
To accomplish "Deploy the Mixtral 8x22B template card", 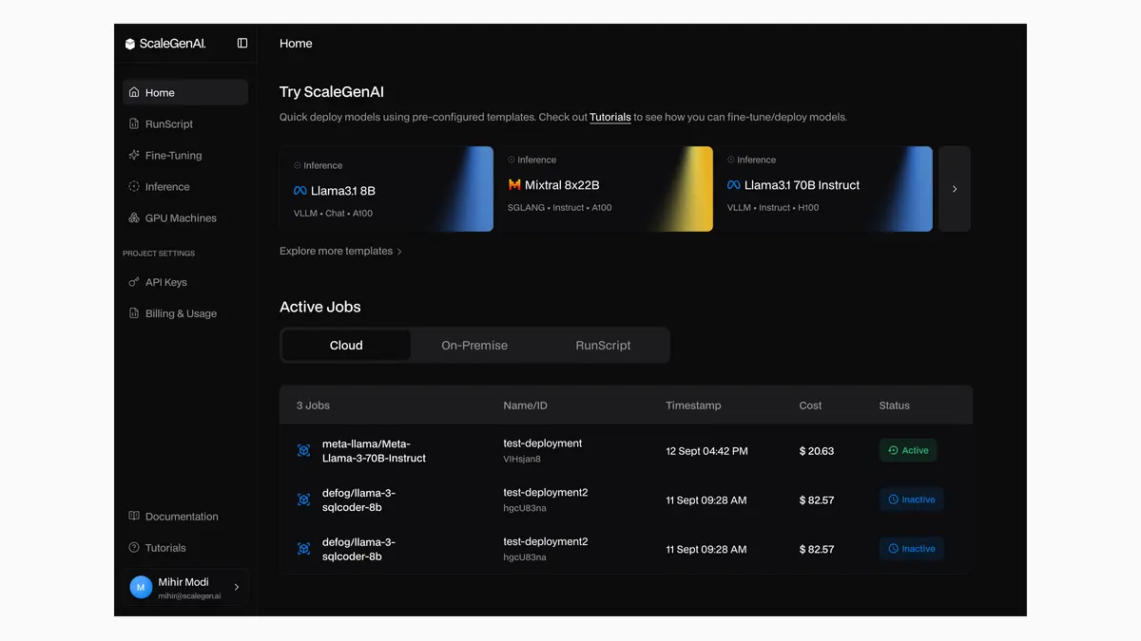I will 606,189.
